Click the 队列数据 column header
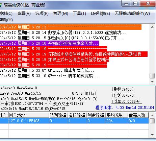Image resolution: width=156 pixels, height=141 pixels. click(58, 115)
